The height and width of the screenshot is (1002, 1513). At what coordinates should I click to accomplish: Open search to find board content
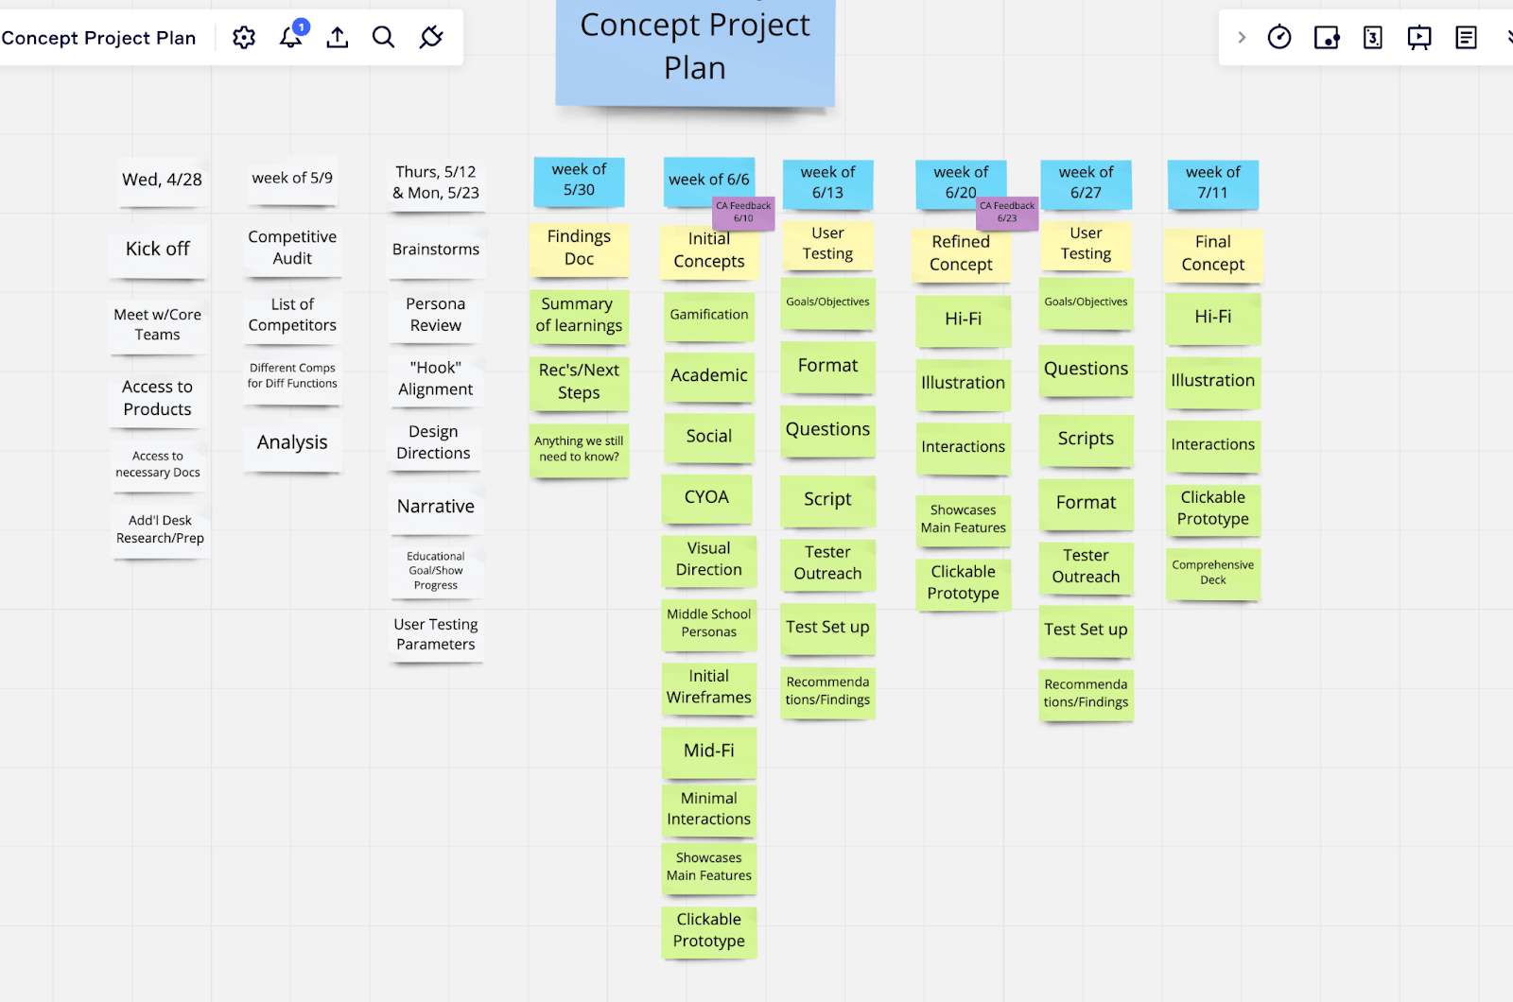coord(383,37)
